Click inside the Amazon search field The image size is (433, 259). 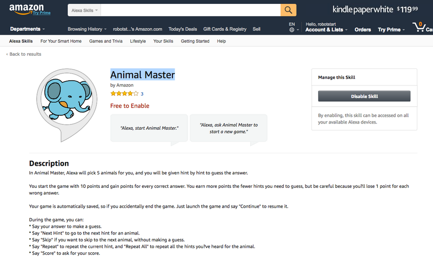(191, 10)
